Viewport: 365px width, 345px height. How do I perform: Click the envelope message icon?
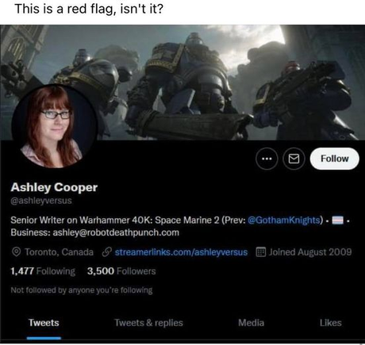(x=294, y=159)
